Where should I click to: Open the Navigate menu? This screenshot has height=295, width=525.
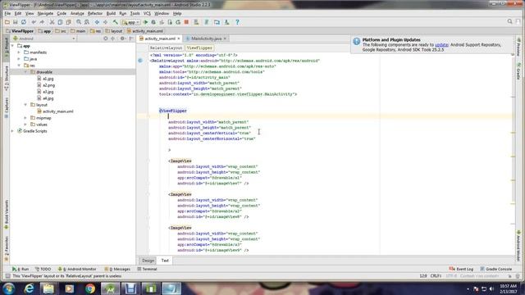[45, 13]
